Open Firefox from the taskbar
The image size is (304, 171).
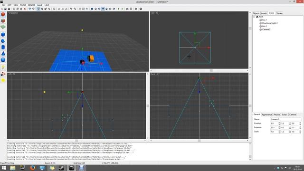pyautogui.click(x=32, y=168)
